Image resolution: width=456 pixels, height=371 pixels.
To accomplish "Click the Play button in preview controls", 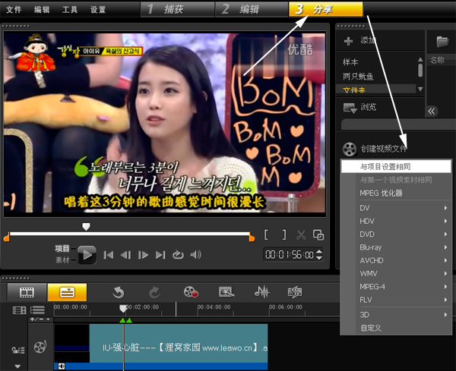I will click(x=87, y=255).
